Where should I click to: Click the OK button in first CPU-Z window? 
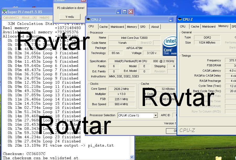171,131
